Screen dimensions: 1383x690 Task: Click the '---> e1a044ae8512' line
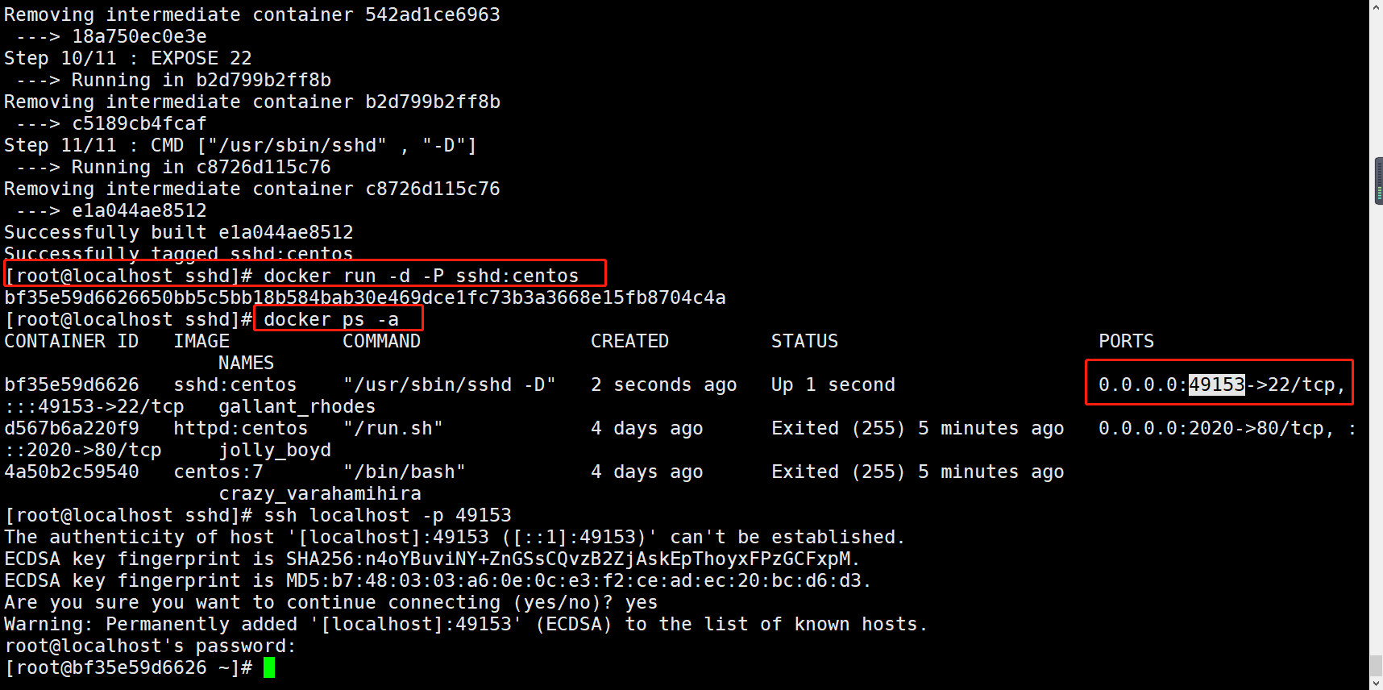tap(111, 210)
